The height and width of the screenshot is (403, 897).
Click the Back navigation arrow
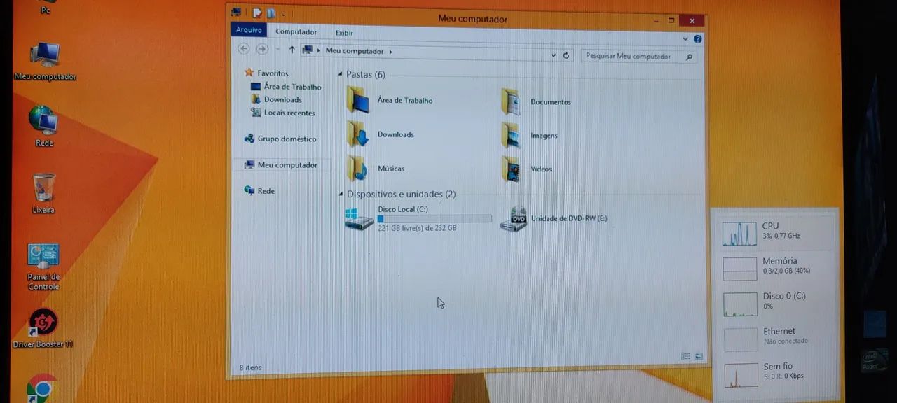click(244, 49)
